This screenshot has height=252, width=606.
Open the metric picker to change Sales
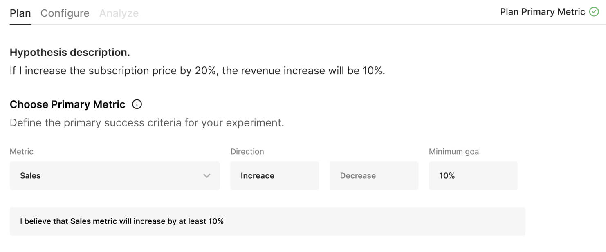click(x=114, y=176)
